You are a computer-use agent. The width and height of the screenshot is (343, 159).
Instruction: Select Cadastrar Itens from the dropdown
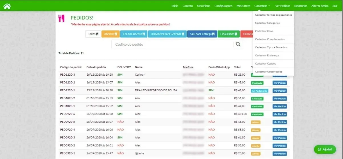pyautogui.click(x=273, y=31)
